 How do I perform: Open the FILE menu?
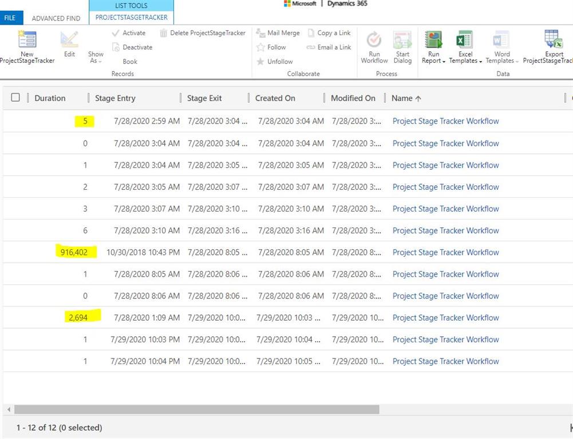coord(11,18)
